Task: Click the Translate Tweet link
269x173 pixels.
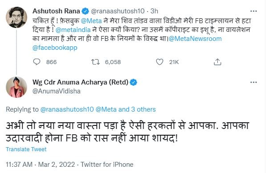Action: [x=26, y=149]
